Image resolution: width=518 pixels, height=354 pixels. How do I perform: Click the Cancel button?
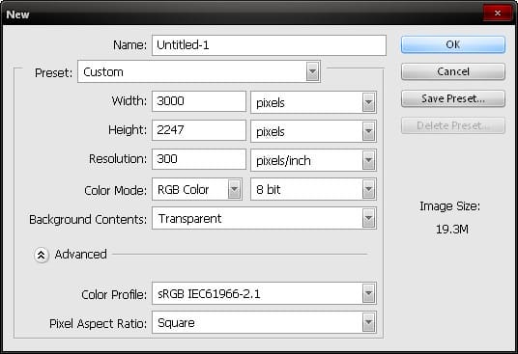[x=453, y=71]
